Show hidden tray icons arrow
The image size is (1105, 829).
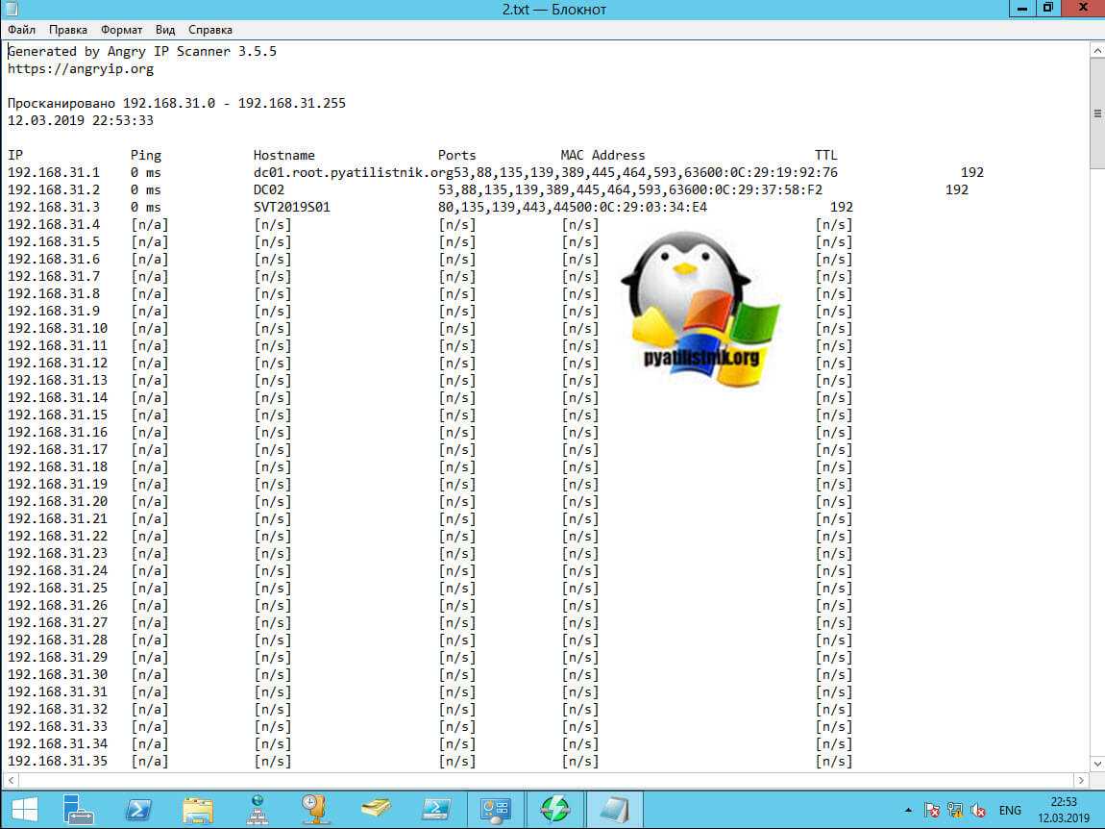pyautogui.click(x=908, y=810)
